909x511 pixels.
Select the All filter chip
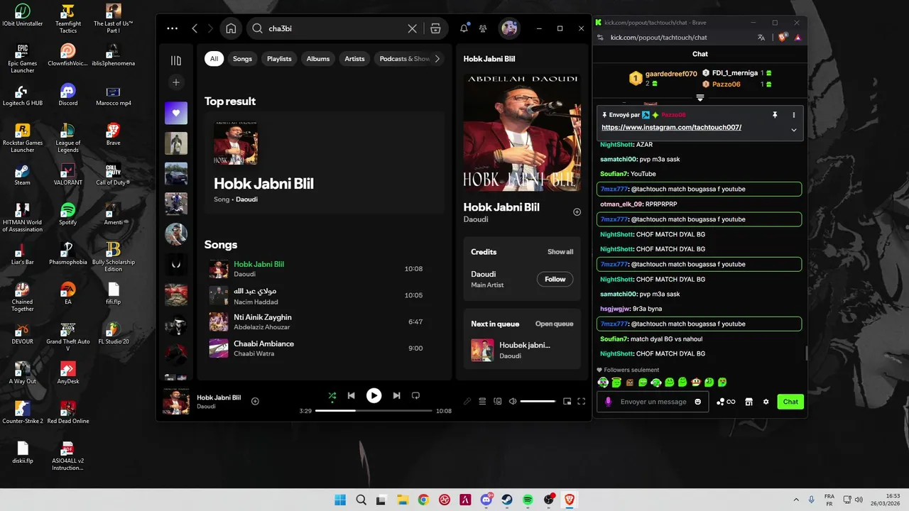[214, 59]
